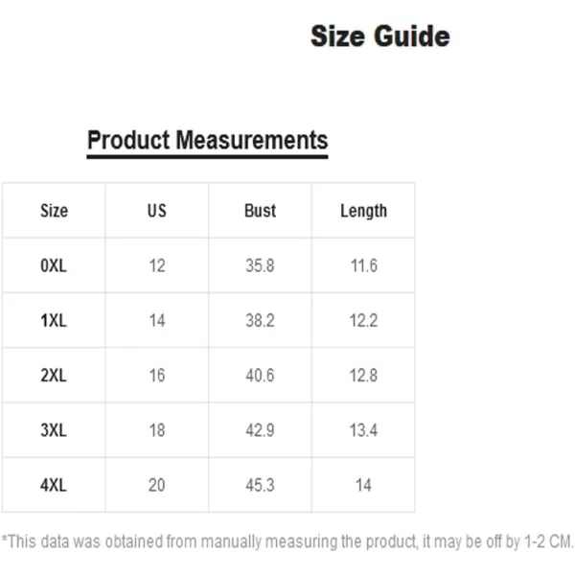Select the 38.2 bust measurement
The image size is (575, 575).
click(x=260, y=321)
